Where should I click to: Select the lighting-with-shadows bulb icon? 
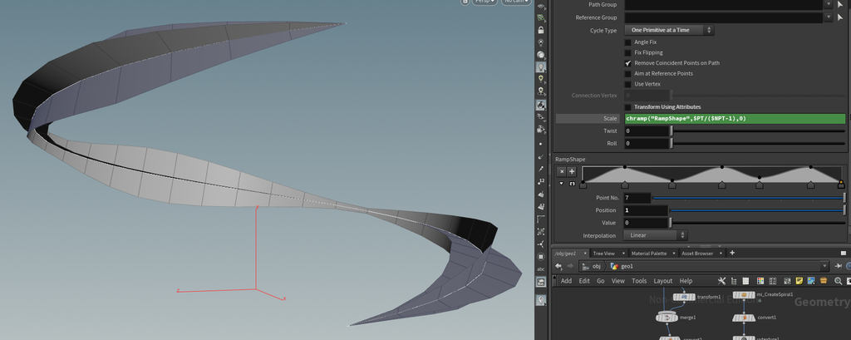click(x=540, y=91)
